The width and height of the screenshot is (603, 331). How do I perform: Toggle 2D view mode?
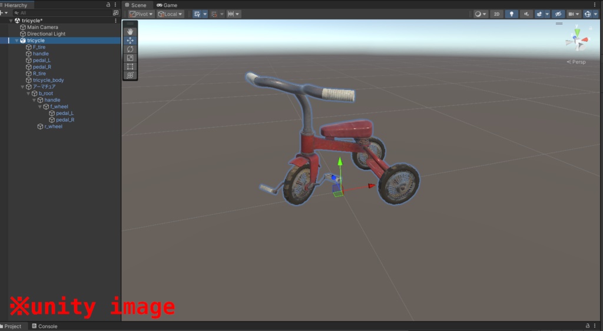[x=496, y=14]
